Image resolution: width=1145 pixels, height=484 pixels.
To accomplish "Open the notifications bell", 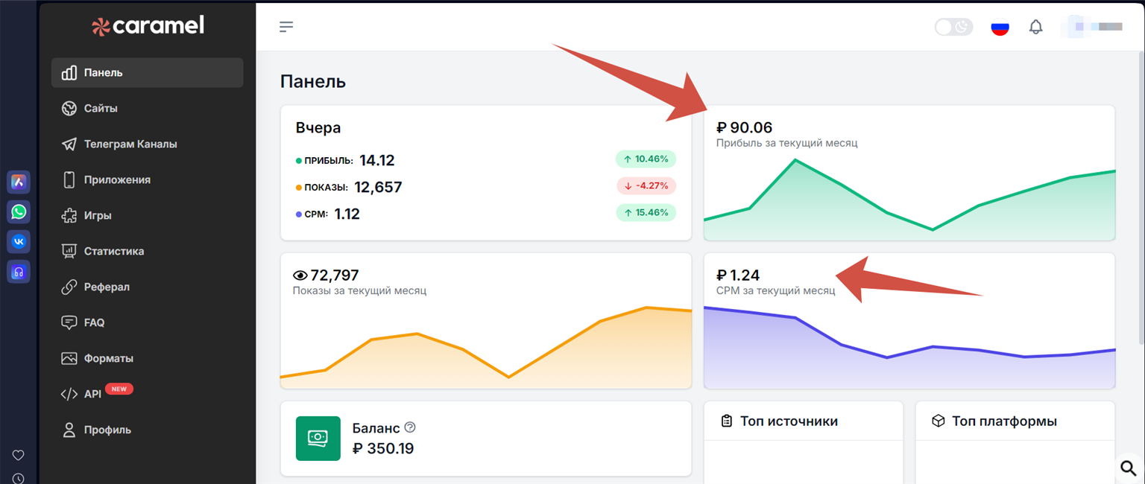I will coord(1035,28).
